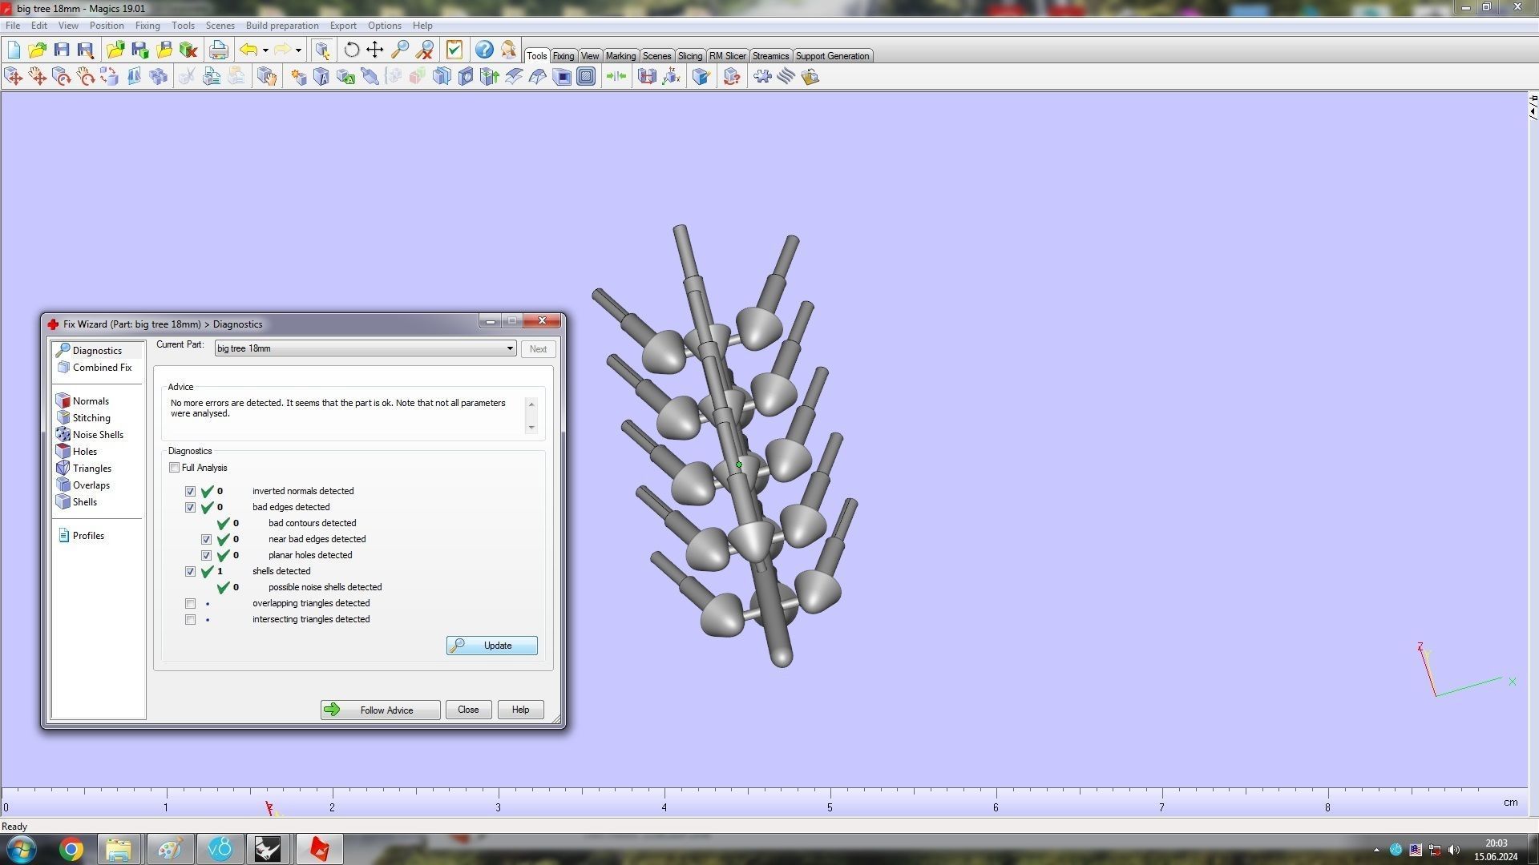Open the Help question mark icon
This screenshot has width=1539, height=865.
483,50
